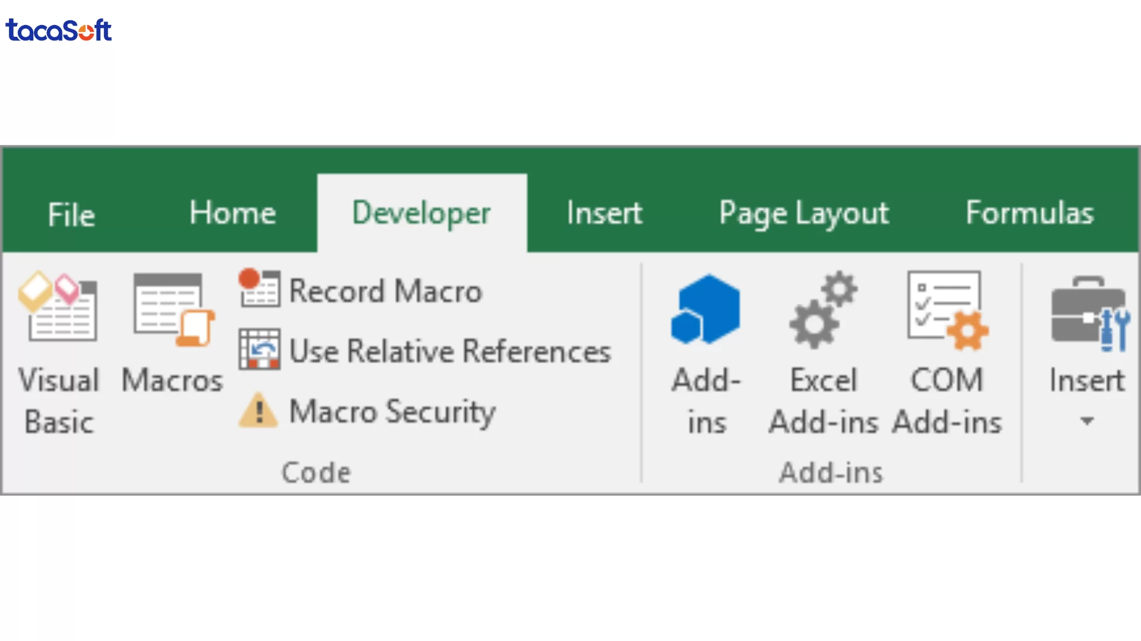Click the tacaSoft logo
The width and height of the screenshot is (1141, 641).
pyautogui.click(x=58, y=30)
